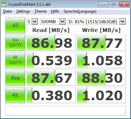Minimize the CrystalDiskMark window
The image size is (131, 119).
tap(103, 5)
